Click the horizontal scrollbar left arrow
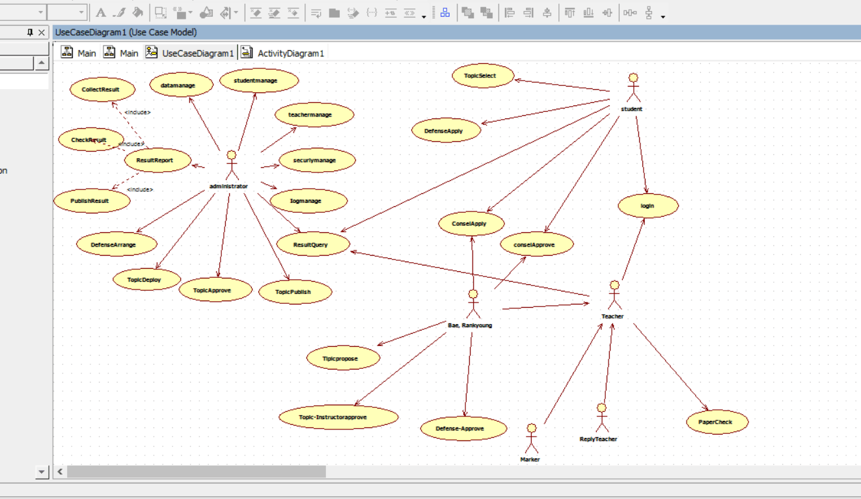This screenshot has width=861, height=499. pos(60,472)
